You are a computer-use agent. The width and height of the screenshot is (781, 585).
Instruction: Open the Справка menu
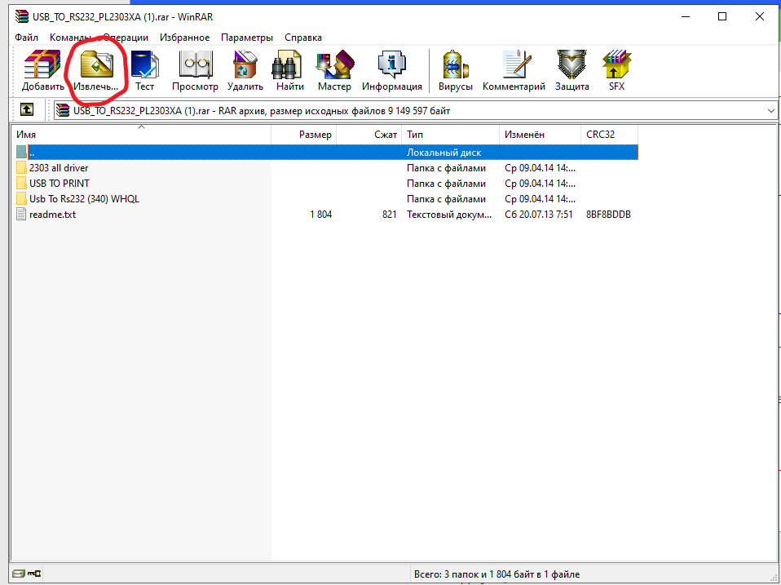(x=303, y=38)
